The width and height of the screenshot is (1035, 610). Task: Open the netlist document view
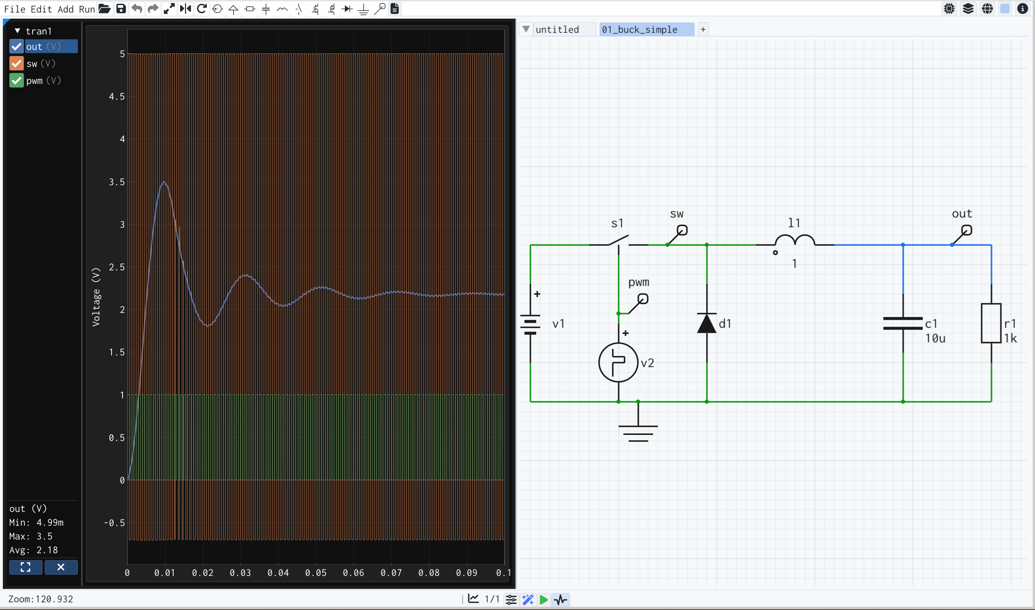(394, 9)
